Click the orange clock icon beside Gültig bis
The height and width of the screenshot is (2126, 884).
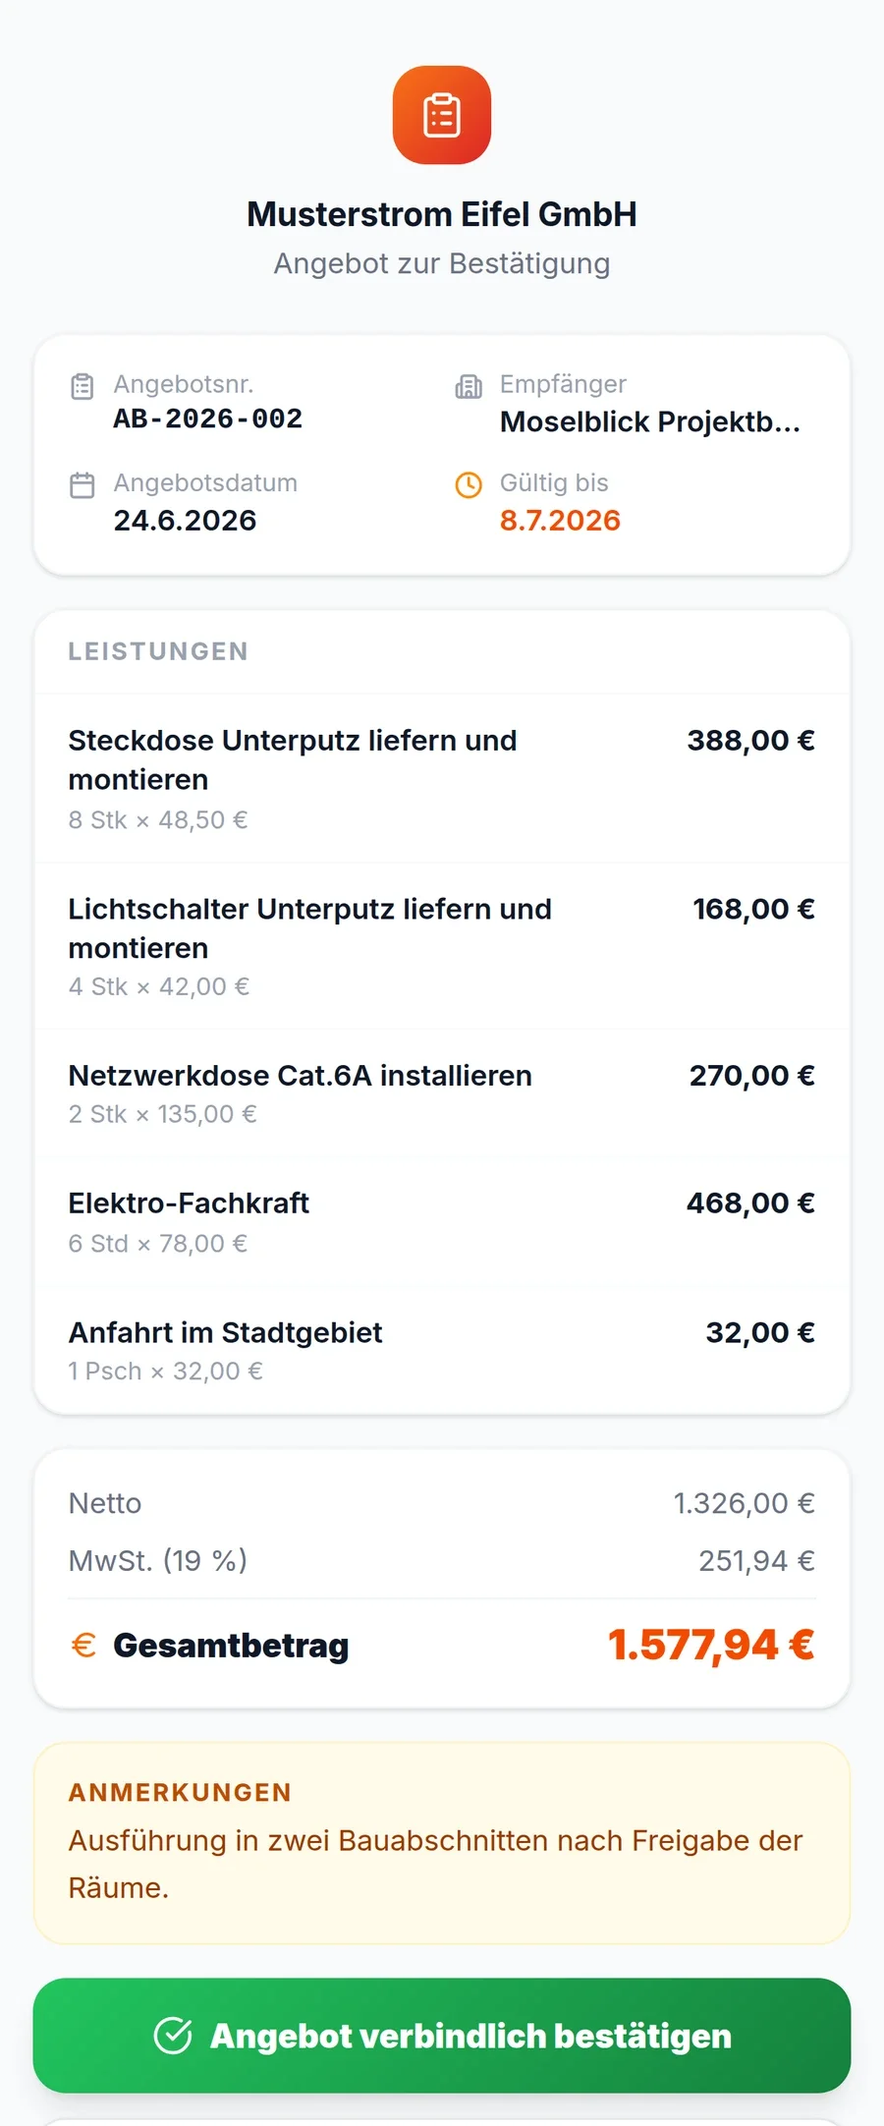469,485
